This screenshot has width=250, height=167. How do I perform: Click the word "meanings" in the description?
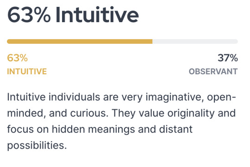pyautogui.click(x=112, y=130)
